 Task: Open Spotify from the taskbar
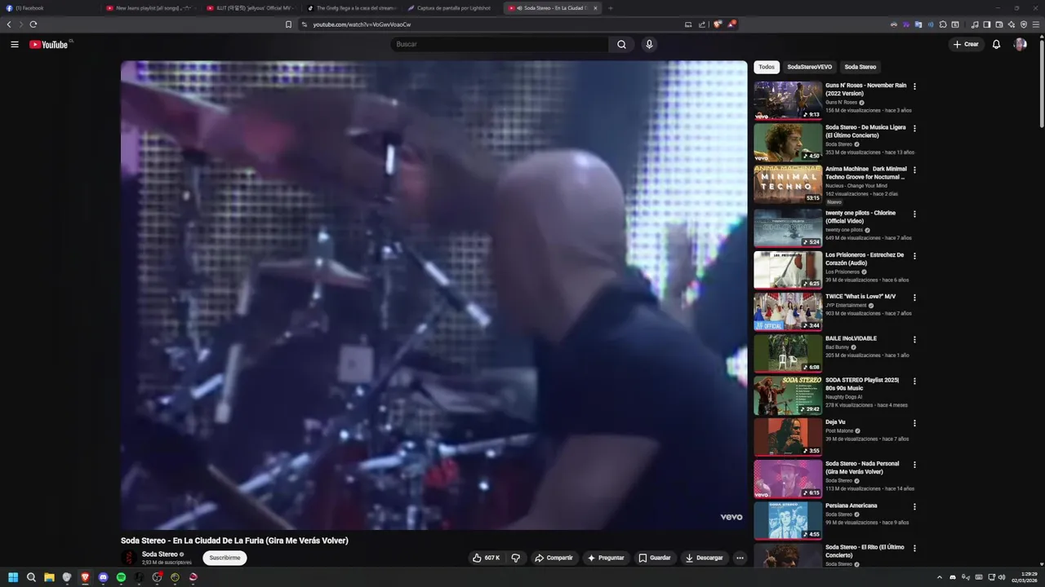121,577
